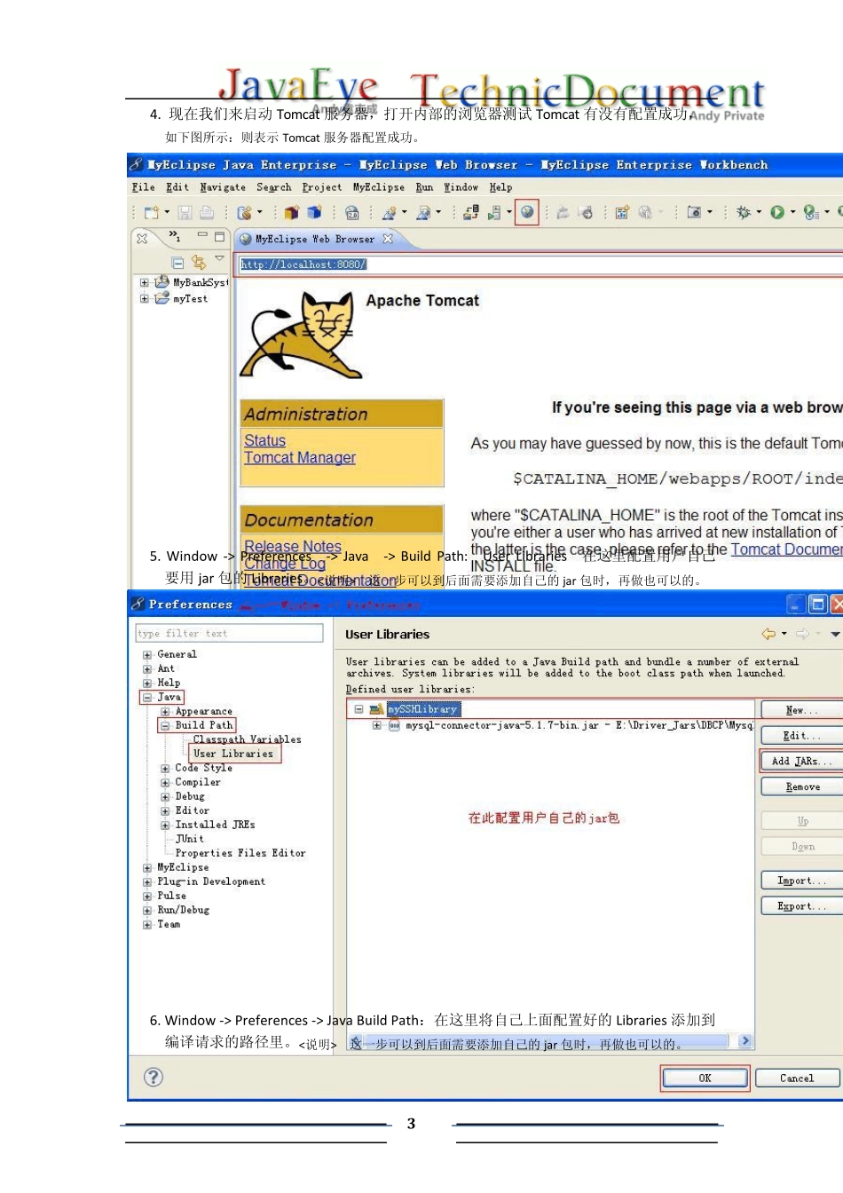This screenshot has width=843, height=1193.
Task: Open the Preferences help question-mark icon
Action: (x=154, y=1077)
